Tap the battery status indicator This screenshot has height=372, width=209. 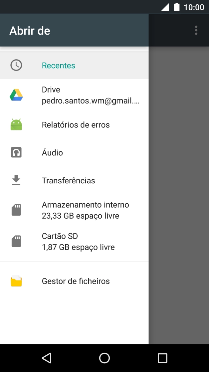(176, 7)
